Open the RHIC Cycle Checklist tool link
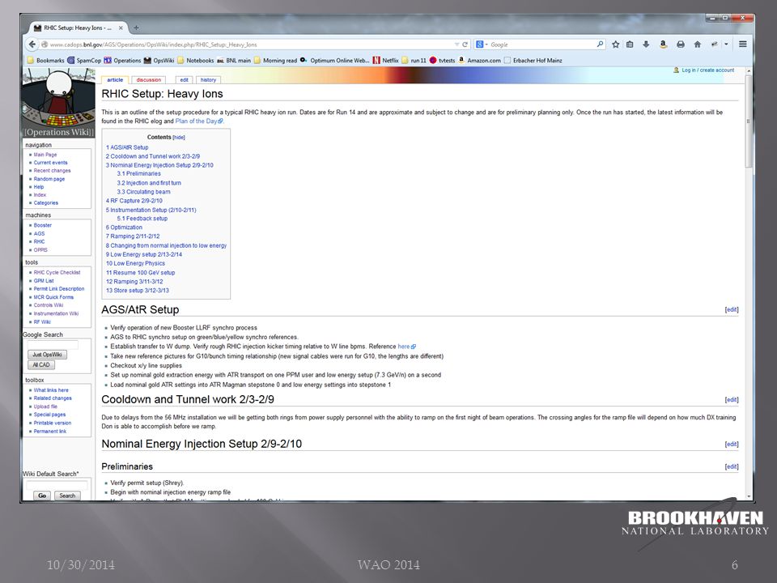Viewport: 777px width, 583px height. [57, 272]
